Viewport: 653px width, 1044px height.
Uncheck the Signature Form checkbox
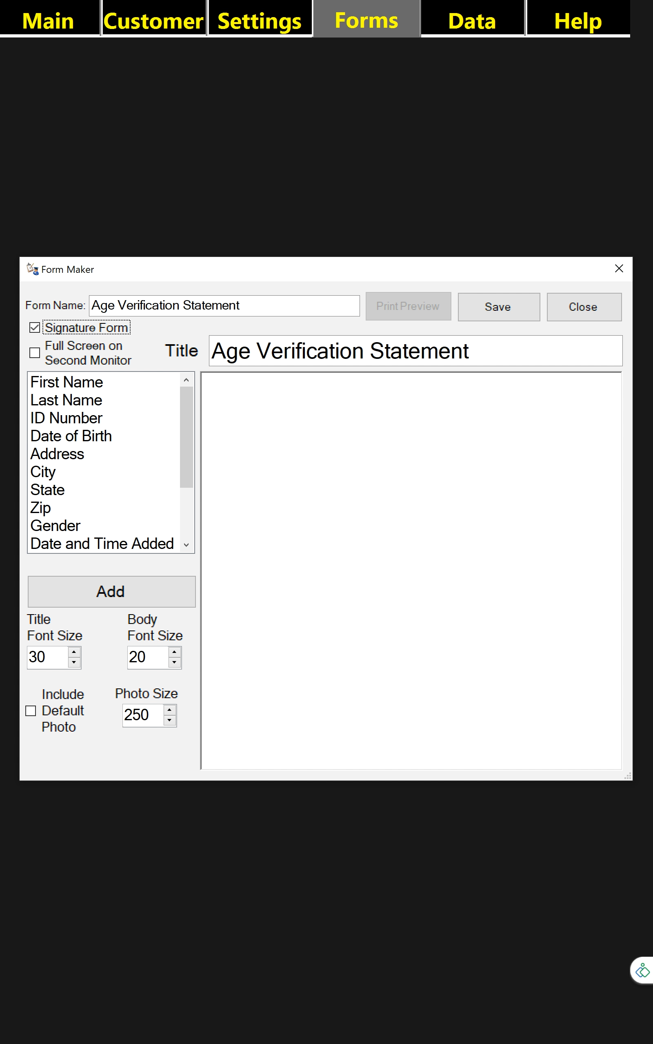35,327
